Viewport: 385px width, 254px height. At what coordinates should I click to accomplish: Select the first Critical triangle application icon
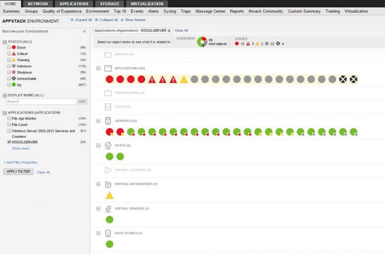[152, 79]
